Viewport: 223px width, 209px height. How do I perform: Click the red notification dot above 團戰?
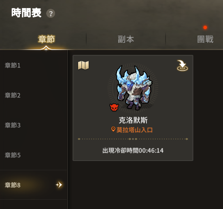click(205, 27)
